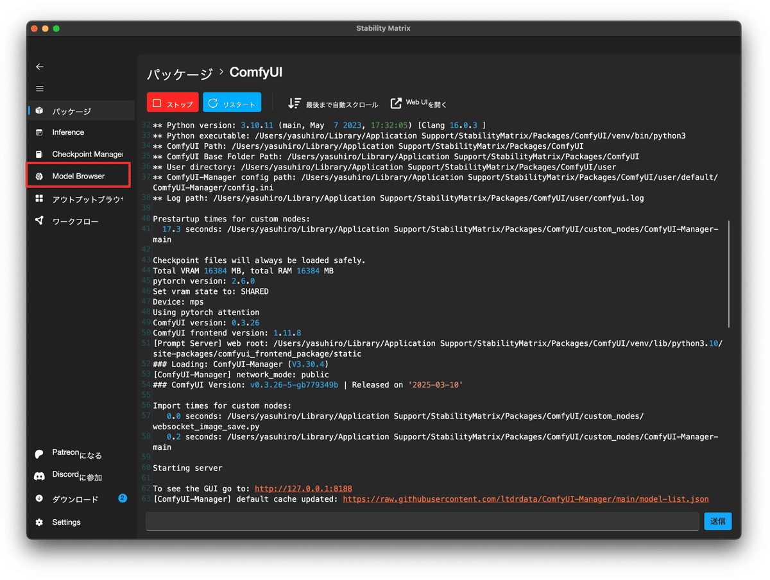Click 'Prestartup times for custom nodes:' line
Viewport: 770px width, 580px height.
point(231,219)
